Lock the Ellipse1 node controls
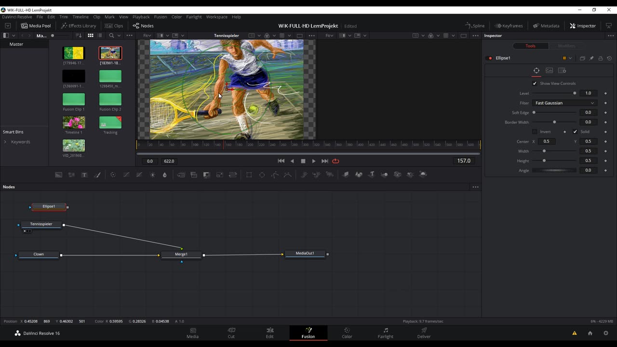 (x=600, y=58)
